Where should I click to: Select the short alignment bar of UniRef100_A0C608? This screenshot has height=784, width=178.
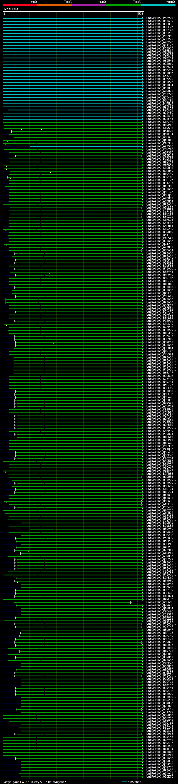73,602
